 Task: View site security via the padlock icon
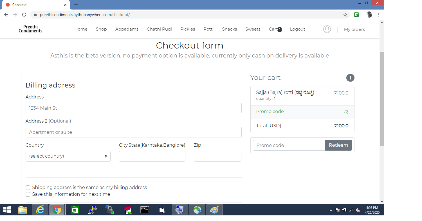click(x=35, y=15)
